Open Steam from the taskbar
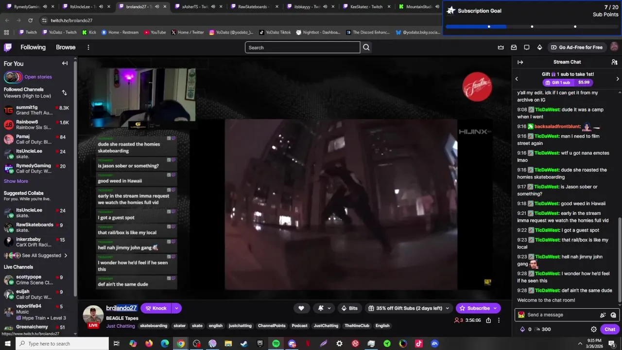 pos(244,344)
